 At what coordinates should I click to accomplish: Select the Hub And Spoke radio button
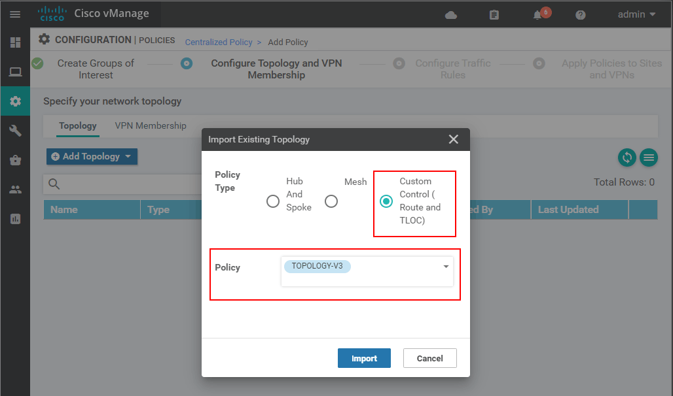[273, 201]
